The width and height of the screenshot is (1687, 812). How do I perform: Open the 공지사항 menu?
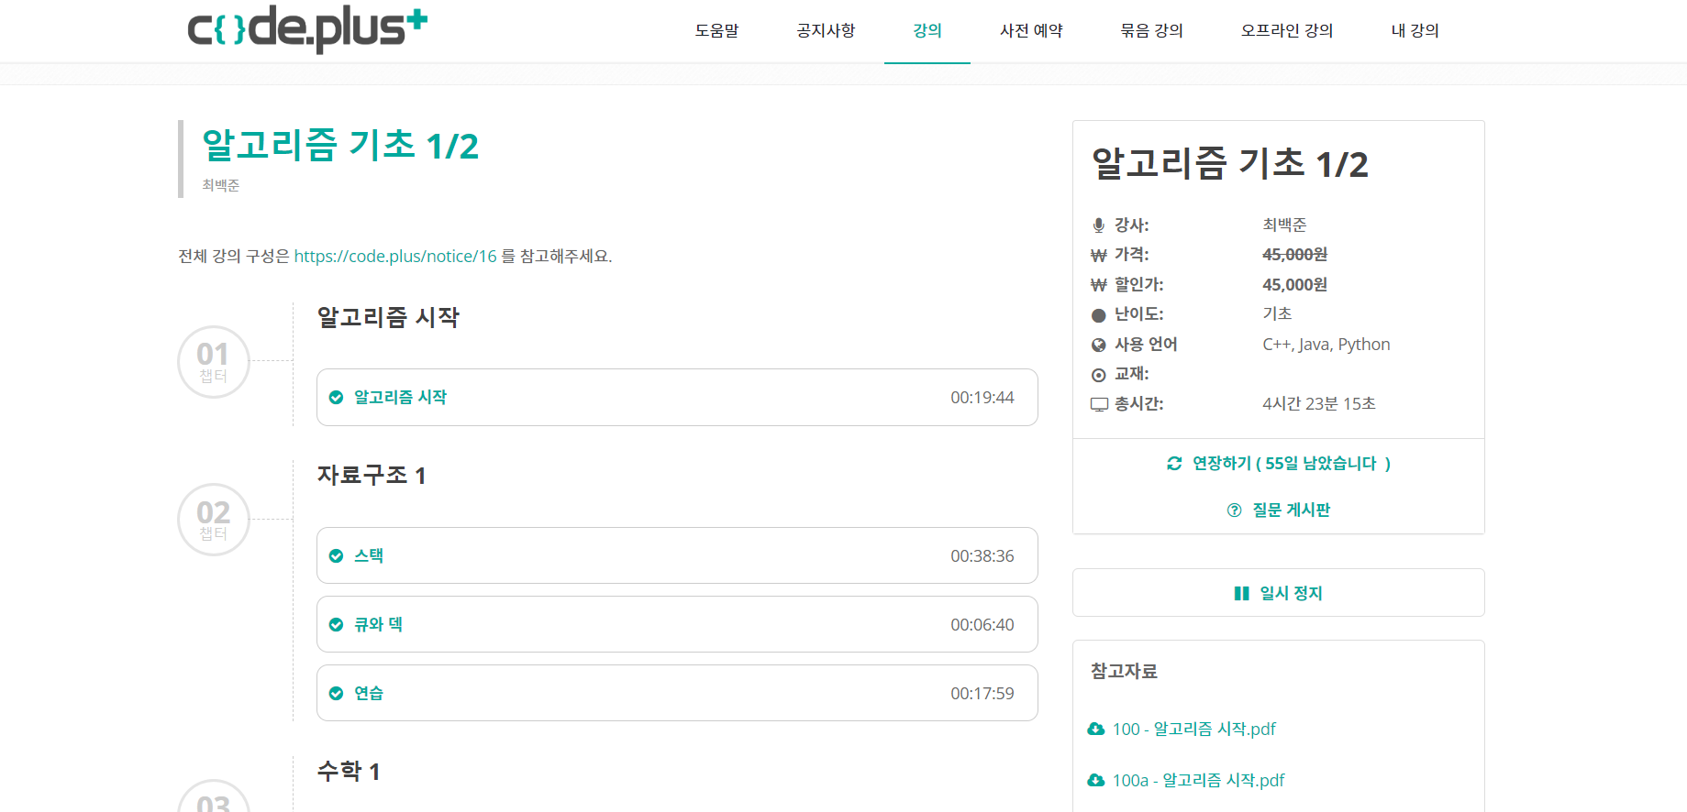point(826,31)
